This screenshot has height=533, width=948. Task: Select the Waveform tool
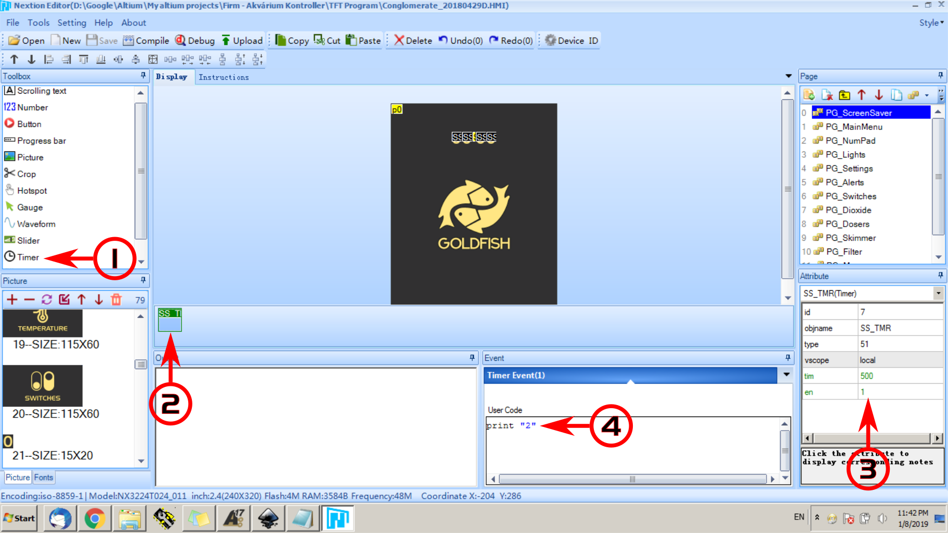click(34, 224)
